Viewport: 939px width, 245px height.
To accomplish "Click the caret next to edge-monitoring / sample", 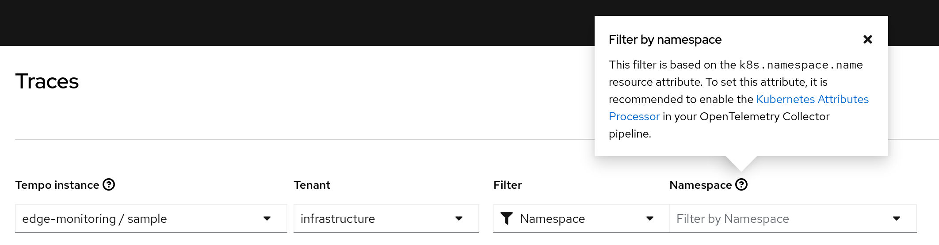I will click(x=267, y=218).
